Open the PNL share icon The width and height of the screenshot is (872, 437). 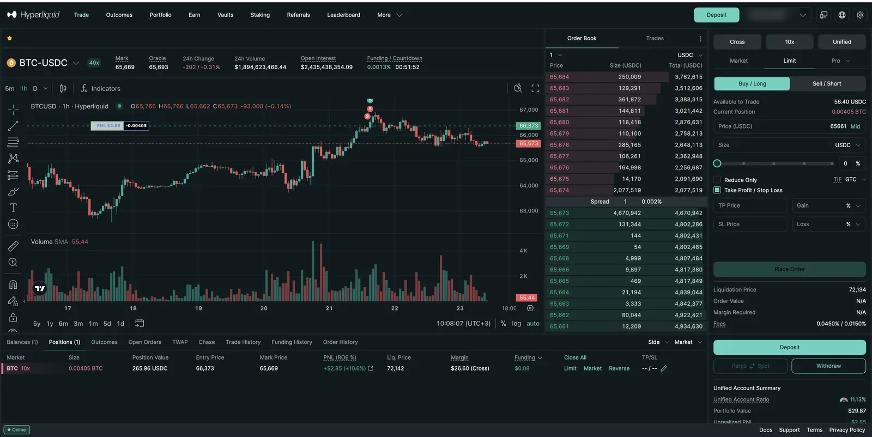click(x=371, y=369)
